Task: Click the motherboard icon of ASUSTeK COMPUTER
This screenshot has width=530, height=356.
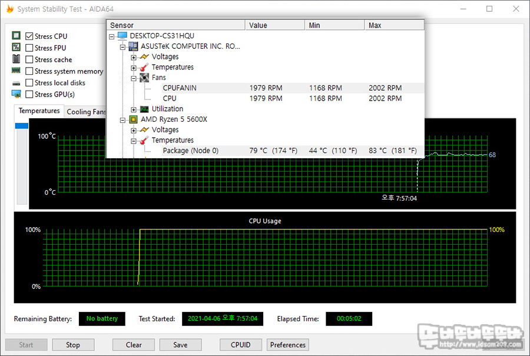Action: [x=133, y=46]
